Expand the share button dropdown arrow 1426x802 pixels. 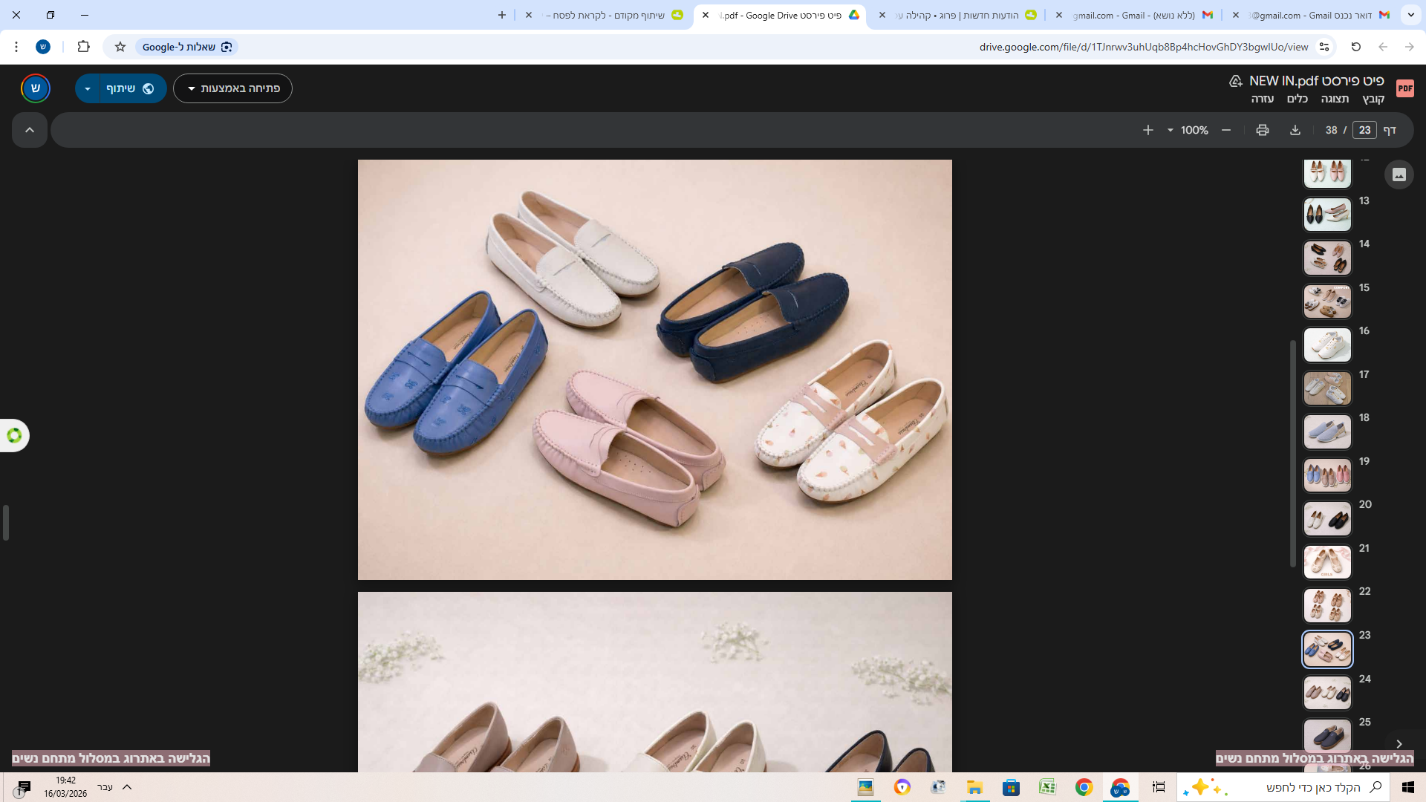coord(88,88)
